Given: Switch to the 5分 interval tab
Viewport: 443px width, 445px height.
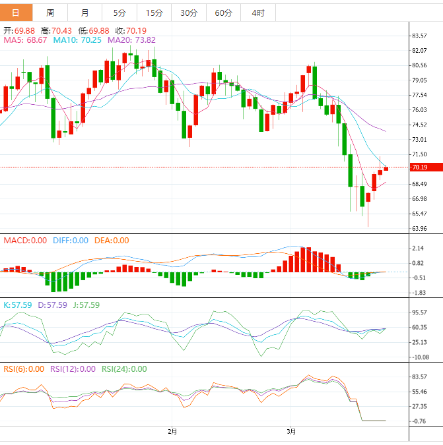Looking at the screenshot, I should click(119, 13).
